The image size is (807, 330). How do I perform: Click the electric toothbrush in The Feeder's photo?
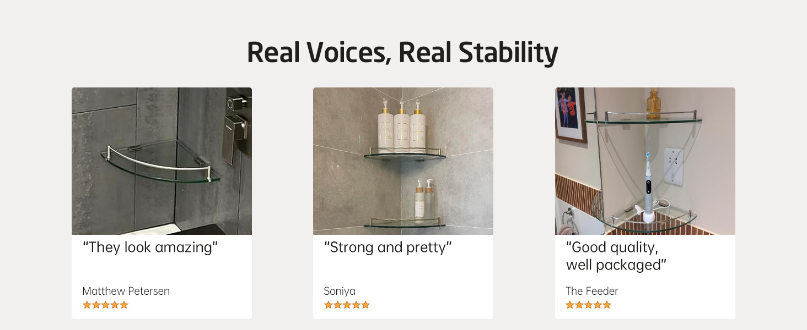tap(648, 187)
